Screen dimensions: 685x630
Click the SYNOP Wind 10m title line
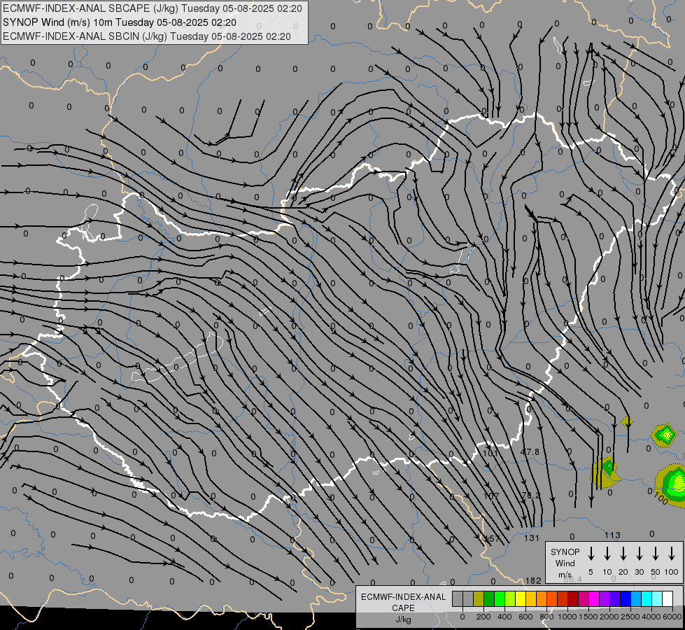click(119, 22)
